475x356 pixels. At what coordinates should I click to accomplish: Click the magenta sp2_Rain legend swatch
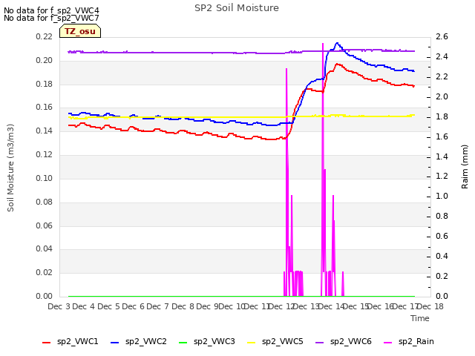pos(387,343)
